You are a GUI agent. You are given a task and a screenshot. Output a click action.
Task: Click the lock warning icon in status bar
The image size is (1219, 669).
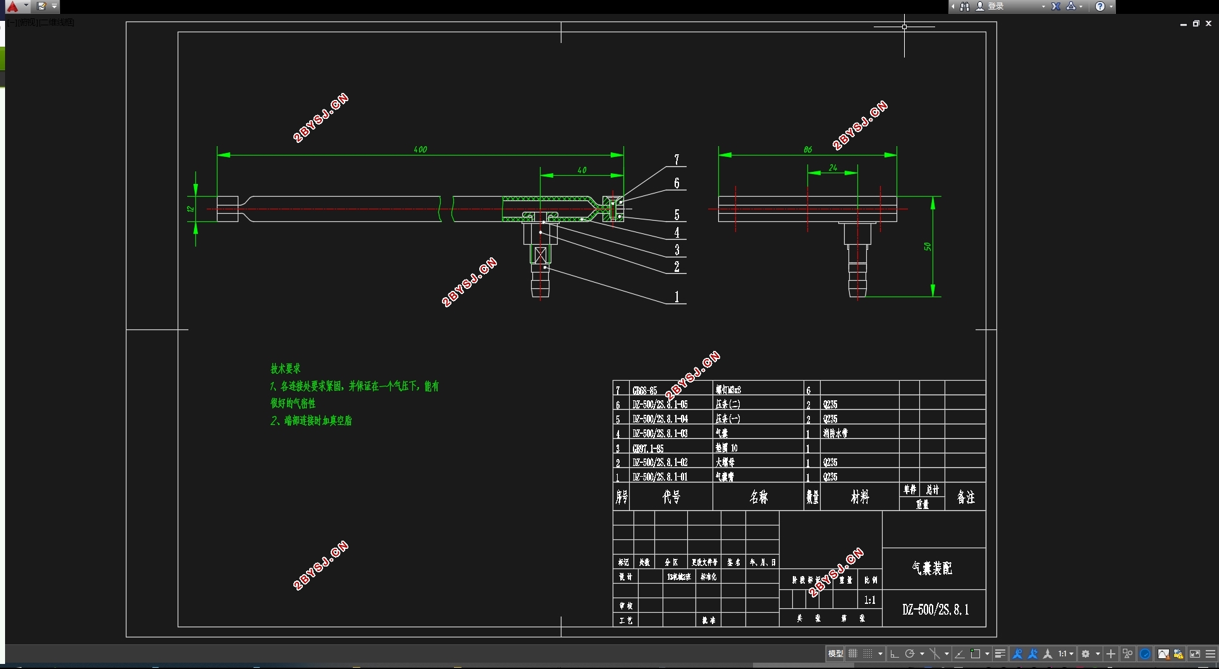click(x=1178, y=653)
